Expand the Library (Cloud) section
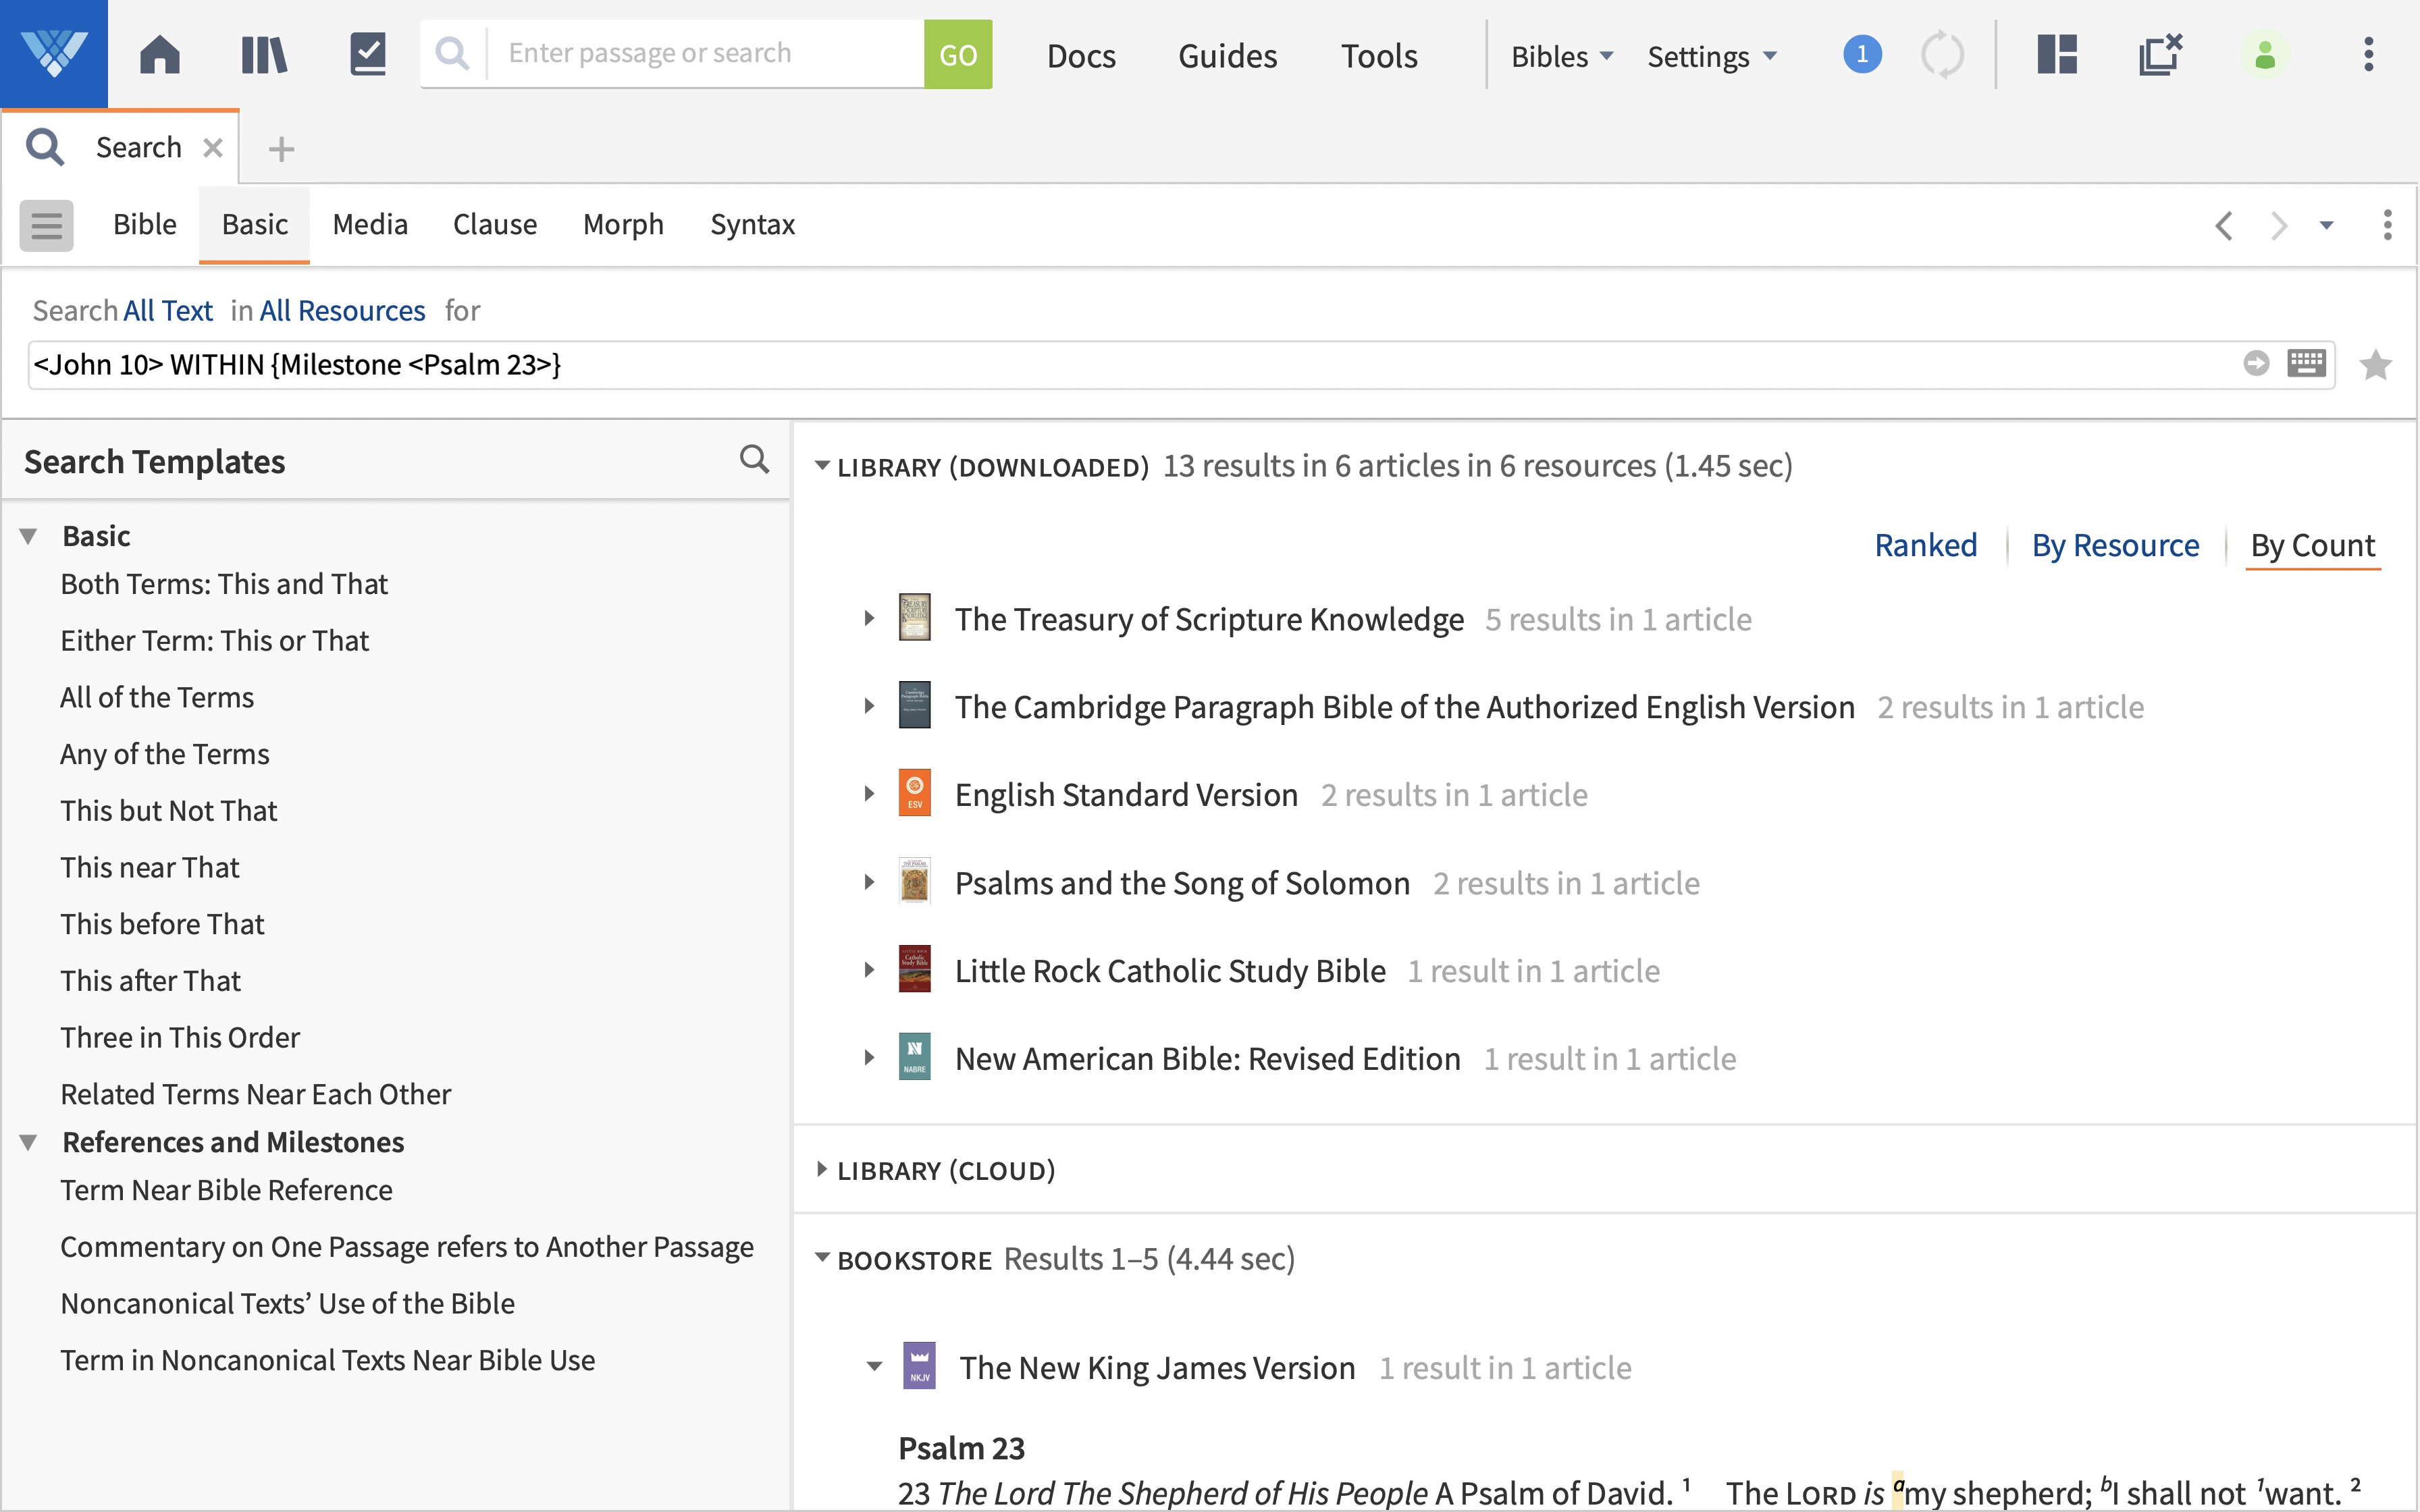 point(822,1169)
